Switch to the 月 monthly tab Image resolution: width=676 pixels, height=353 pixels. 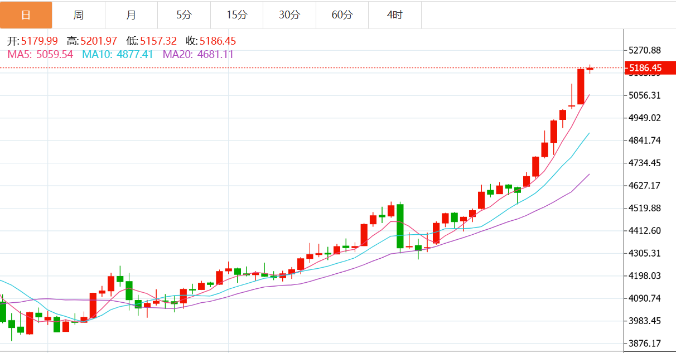131,15
